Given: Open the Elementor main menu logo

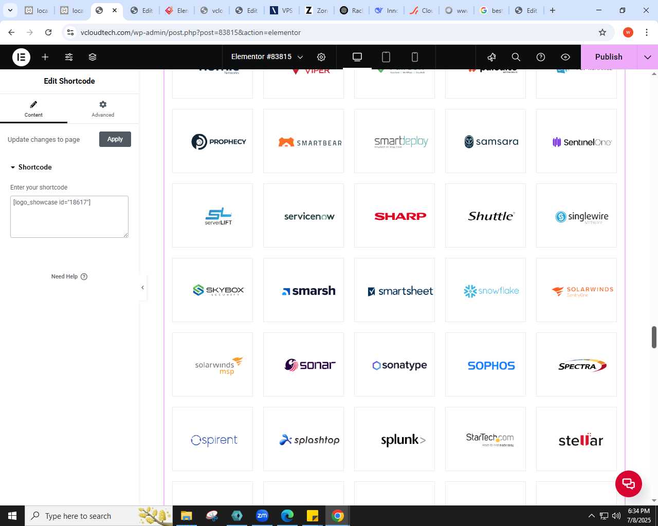Looking at the screenshot, I should coord(21,57).
